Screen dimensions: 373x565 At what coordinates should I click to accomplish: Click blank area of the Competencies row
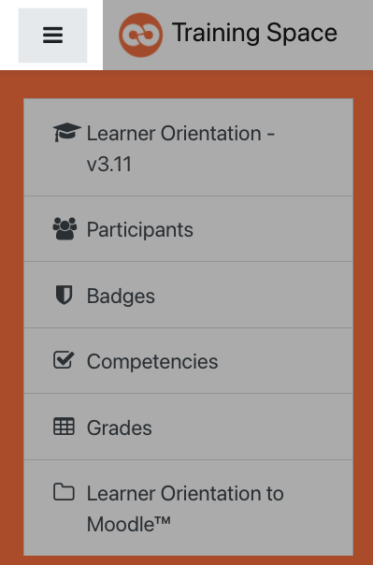(284, 361)
